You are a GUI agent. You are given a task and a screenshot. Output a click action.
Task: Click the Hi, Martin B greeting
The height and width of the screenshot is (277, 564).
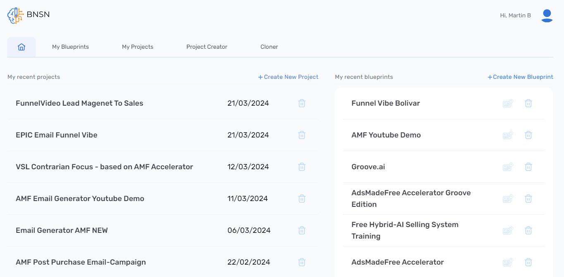[516, 16]
